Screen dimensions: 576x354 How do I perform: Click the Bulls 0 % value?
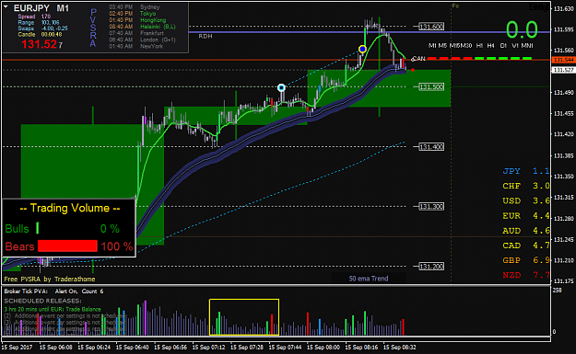110,229
